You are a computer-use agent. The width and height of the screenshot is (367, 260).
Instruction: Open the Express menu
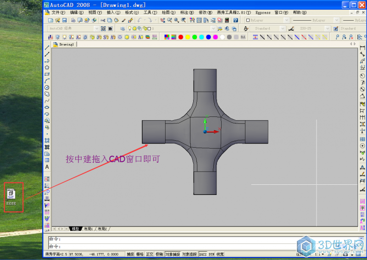(263, 12)
